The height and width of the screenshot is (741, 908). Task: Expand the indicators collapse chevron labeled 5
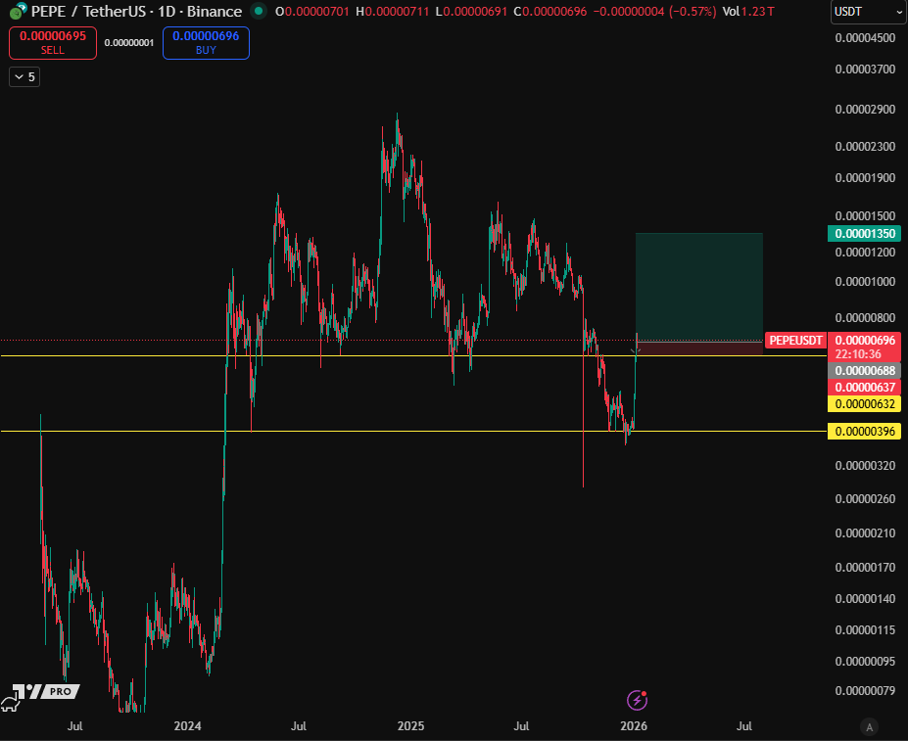pyautogui.click(x=24, y=77)
